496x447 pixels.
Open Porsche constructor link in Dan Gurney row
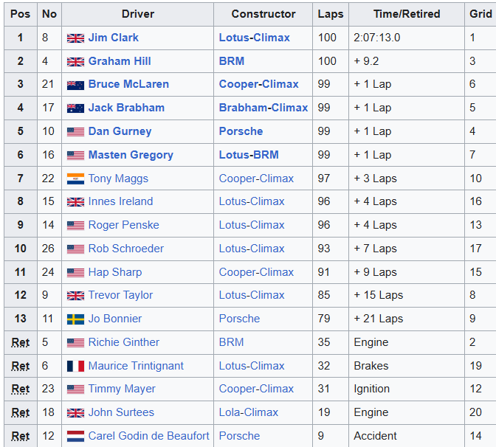tap(241, 131)
